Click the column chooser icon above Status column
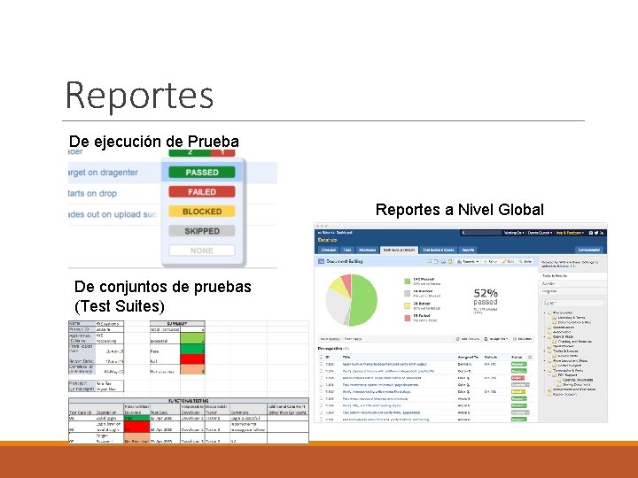This screenshot has height=478, width=638. tap(530, 357)
